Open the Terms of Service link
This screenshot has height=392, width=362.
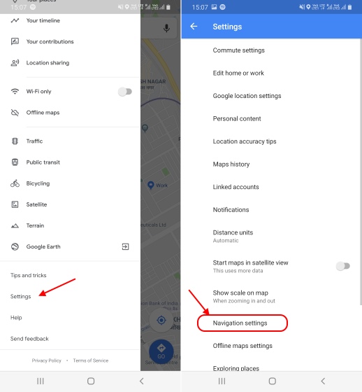coord(91,360)
